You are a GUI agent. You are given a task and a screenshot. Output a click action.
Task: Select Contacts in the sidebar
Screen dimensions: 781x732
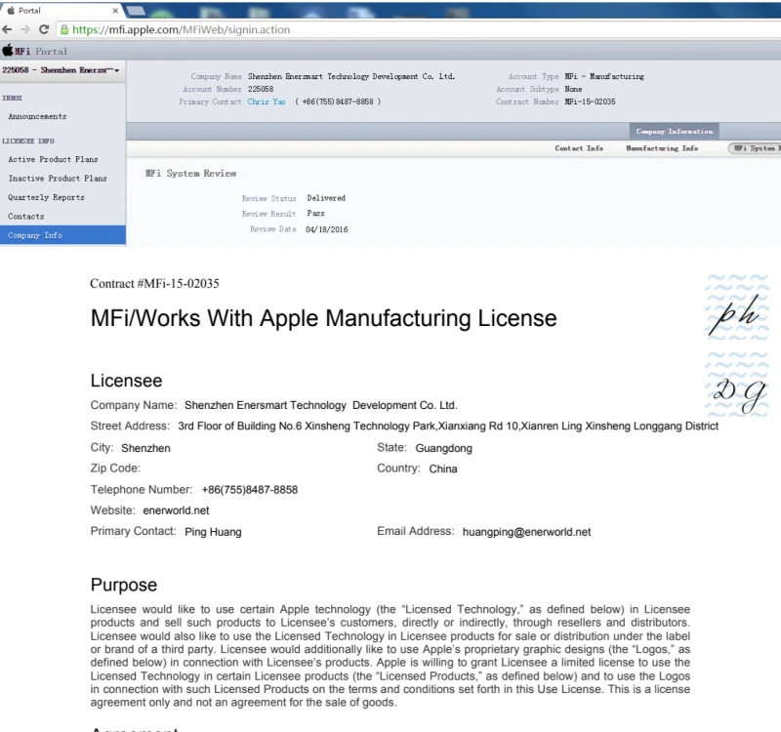point(26,216)
